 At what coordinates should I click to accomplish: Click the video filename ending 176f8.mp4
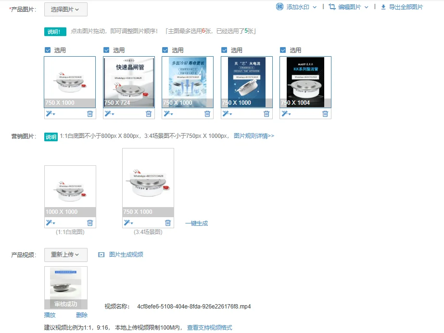point(194,307)
